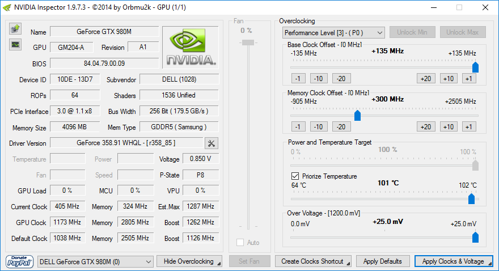499x271 pixels.
Task: Open driver profile settings wrench icon
Action: click(212, 143)
